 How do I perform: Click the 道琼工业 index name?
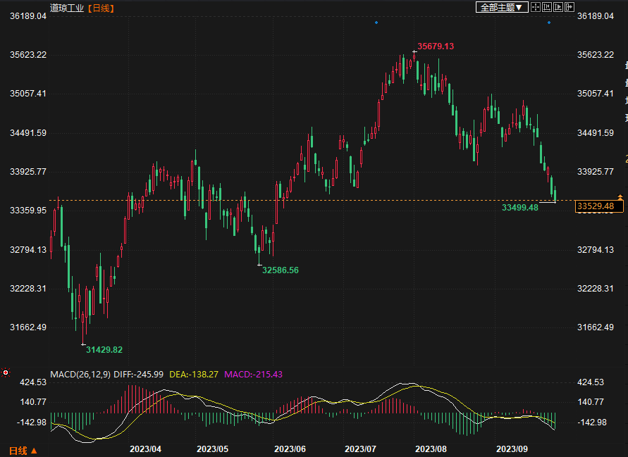click(x=67, y=8)
